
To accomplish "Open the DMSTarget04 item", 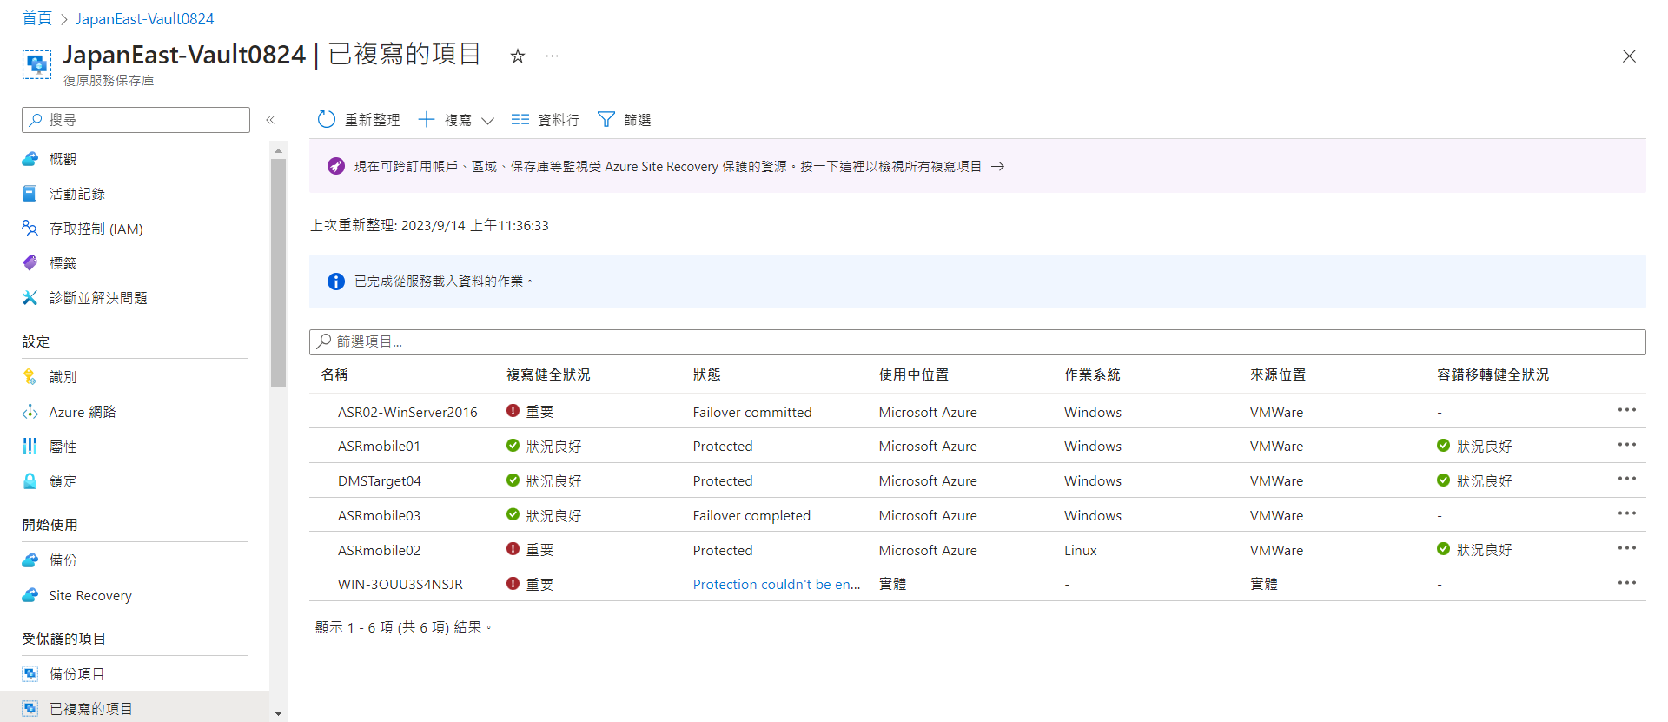I will pyautogui.click(x=380, y=481).
